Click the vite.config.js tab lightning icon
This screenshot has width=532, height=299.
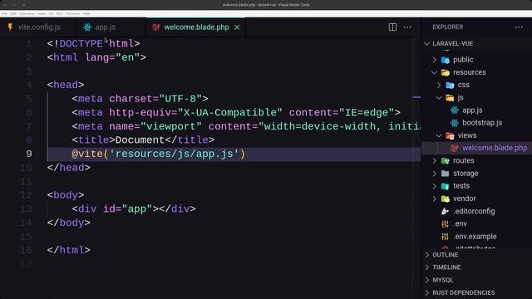[10, 27]
